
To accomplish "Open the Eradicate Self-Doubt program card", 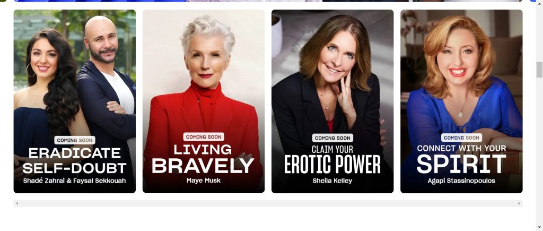I will point(74,101).
